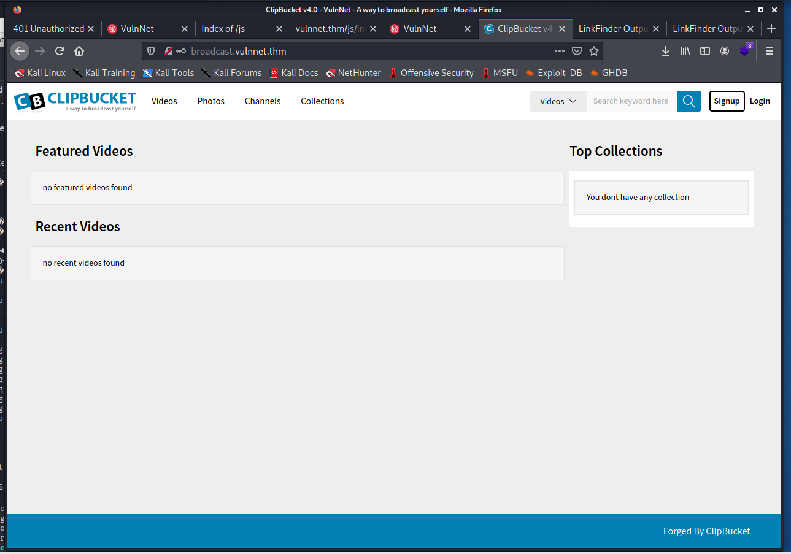Viewport: 791px width, 554px height.
Task: Bookmark this page with star icon
Action: (x=593, y=51)
